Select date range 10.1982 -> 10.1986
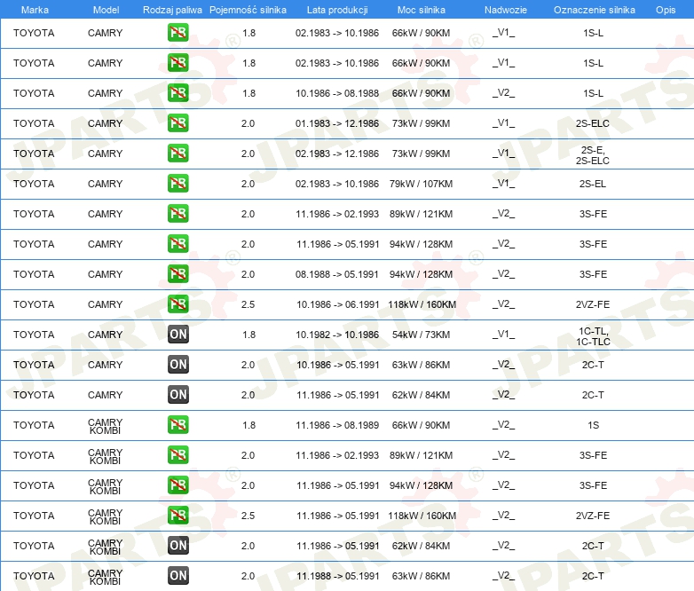 337,335
